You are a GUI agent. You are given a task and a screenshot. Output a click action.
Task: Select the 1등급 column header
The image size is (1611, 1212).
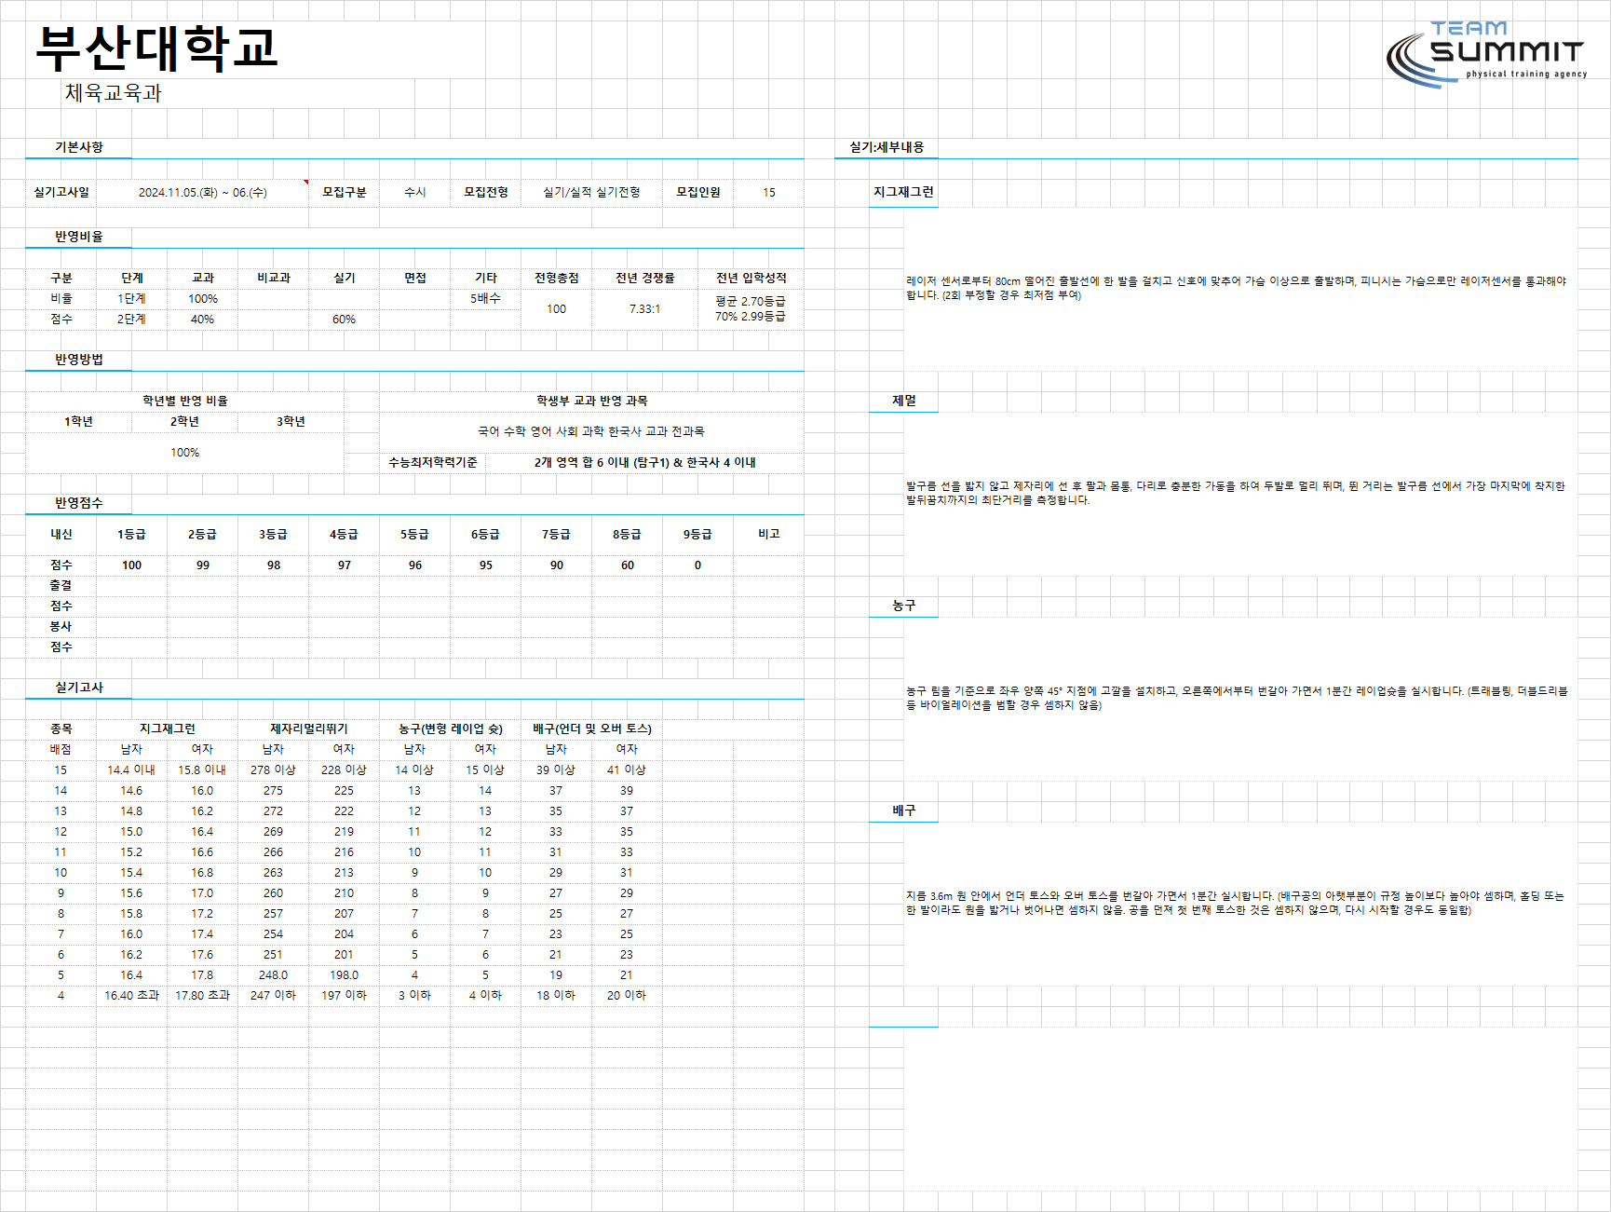[x=132, y=534]
